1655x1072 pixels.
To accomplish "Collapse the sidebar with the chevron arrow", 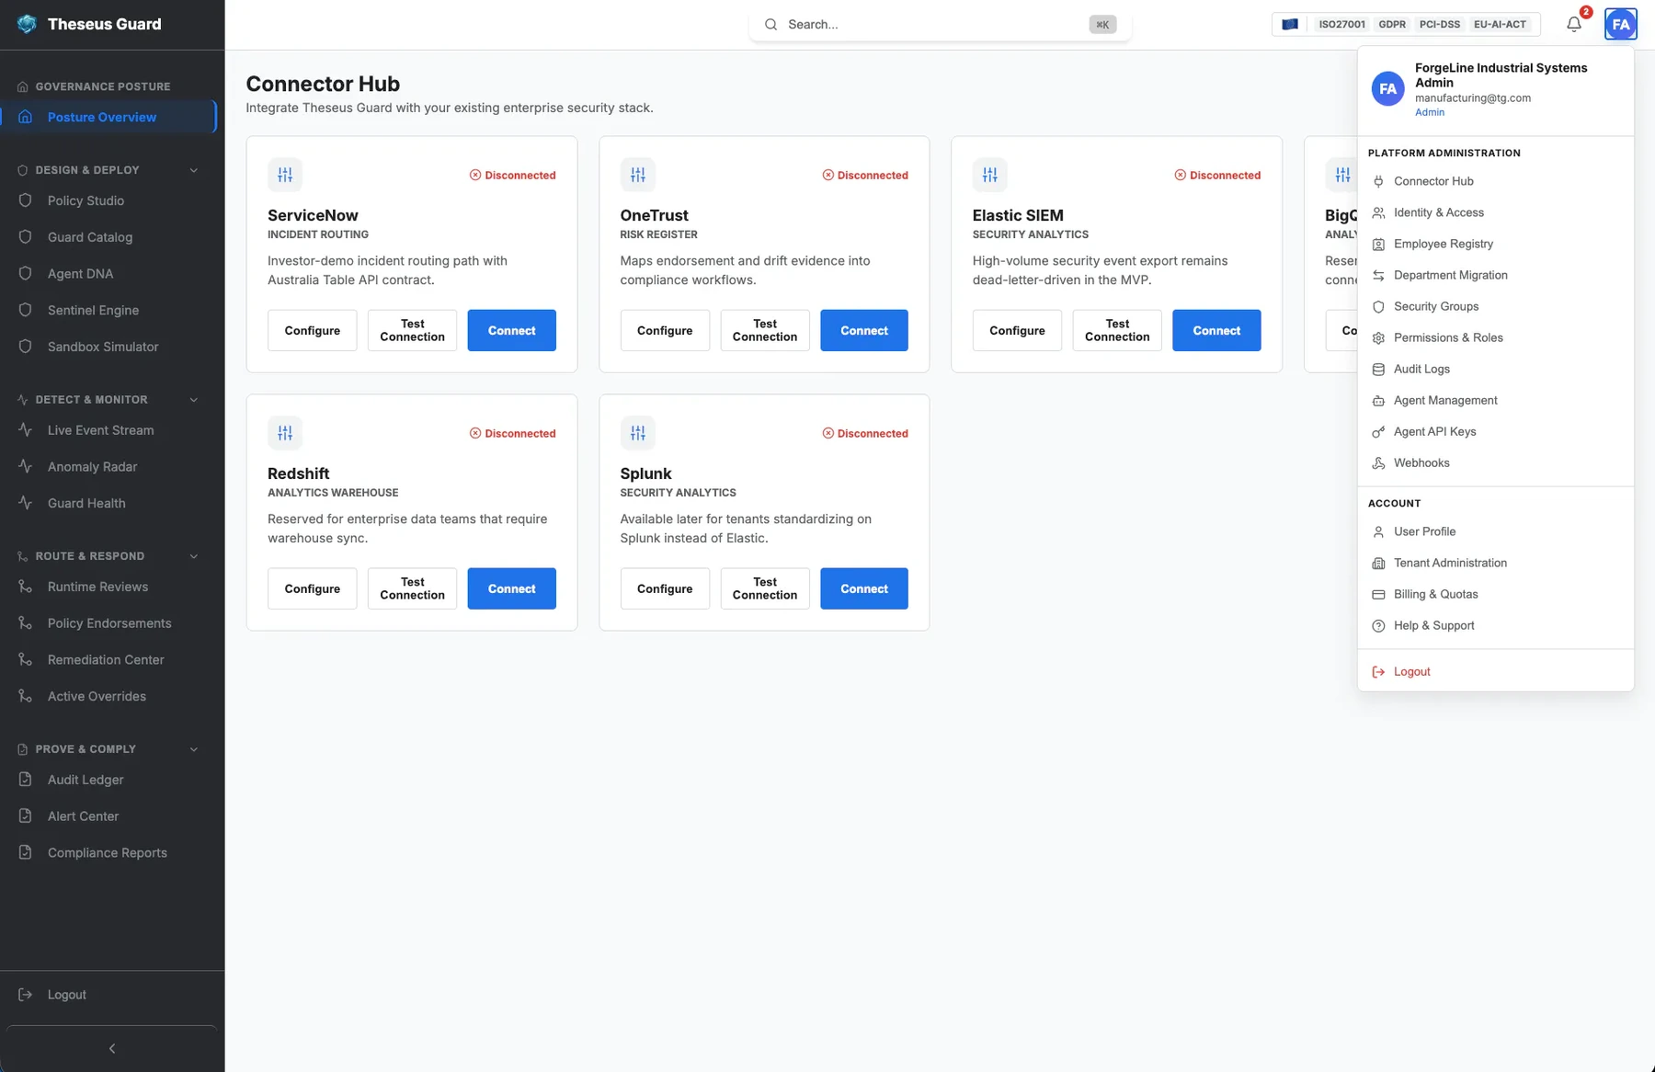I will [112, 1048].
